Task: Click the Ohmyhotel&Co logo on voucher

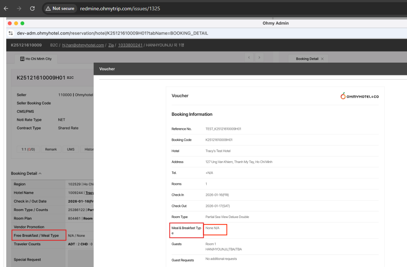Action: pos(359,96)
